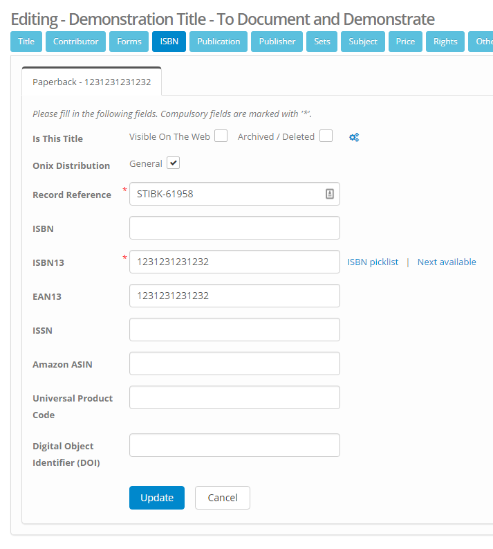Switch to the Title tab
This screenshot has height=549, width=493.
click(x=26, y=42)
